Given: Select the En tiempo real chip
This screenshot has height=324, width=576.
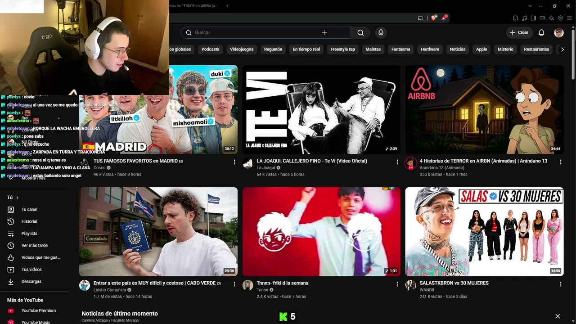Looking at the screenshot, I should [x=306, y=49].
